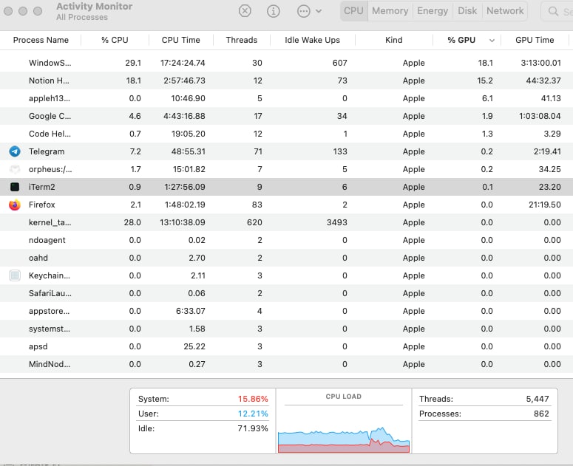
Task: Click the search magnifier icon
Action: click(553, 11)
